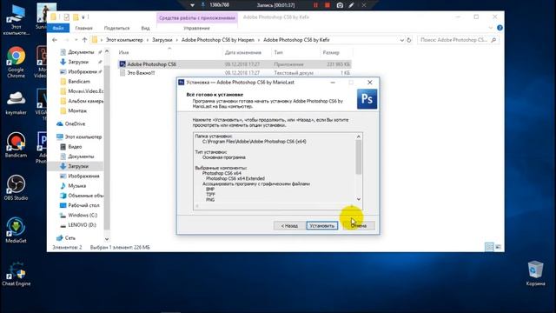
Task: Switch to details view icon in status bar
Action: click(489, 247)
